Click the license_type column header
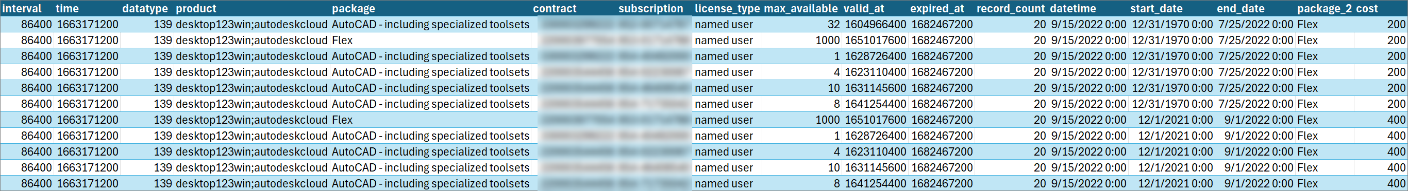1408x191 pixels. (x=727, y=9)
